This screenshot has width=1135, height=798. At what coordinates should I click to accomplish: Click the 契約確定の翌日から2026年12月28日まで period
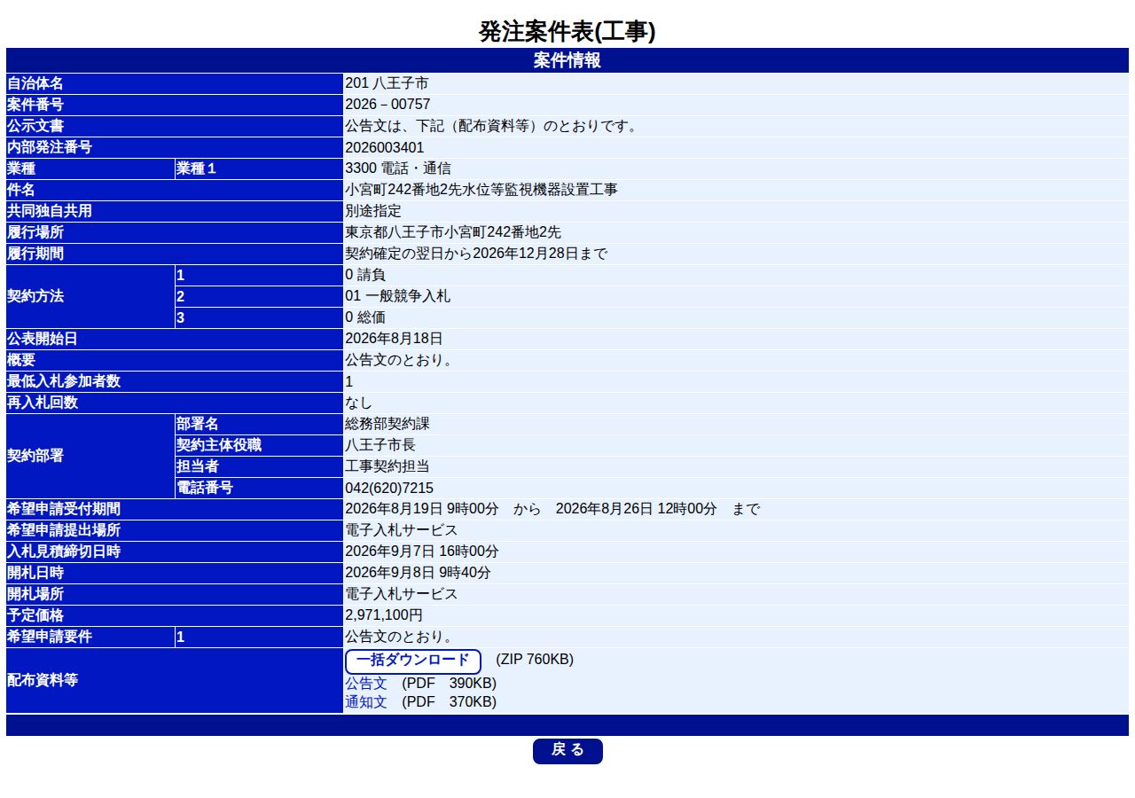point(476,254)
